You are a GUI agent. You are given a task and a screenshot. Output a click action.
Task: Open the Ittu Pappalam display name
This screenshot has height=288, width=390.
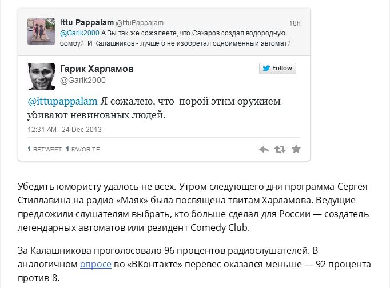pos(86,23)
